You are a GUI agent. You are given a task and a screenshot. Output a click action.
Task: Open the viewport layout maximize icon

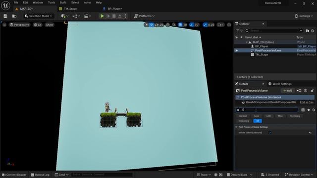(x=229, y=25)
